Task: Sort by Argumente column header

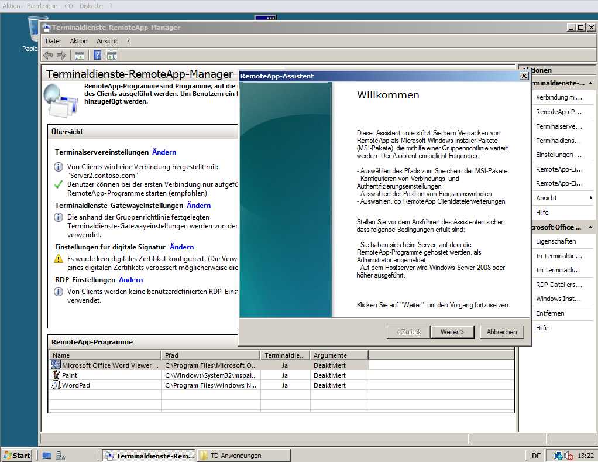Action: pyautogui.click(x=339, y=355)
